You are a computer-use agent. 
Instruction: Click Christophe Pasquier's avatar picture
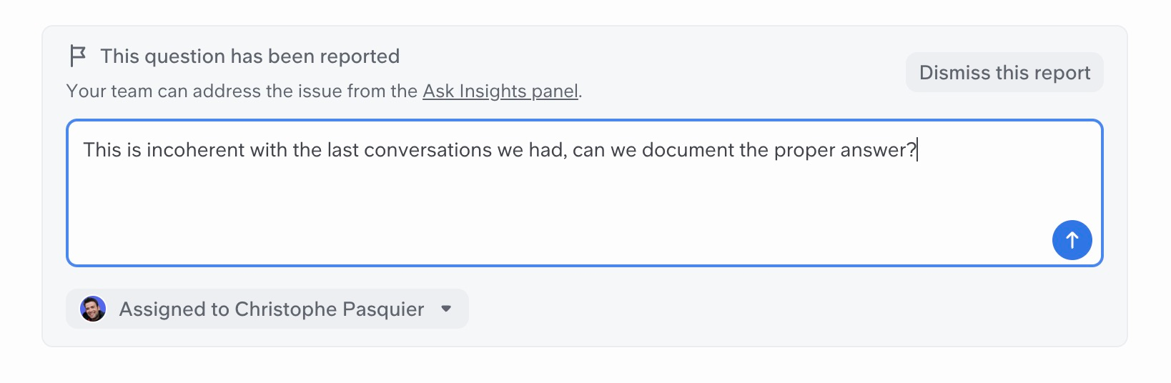point(93,309)
